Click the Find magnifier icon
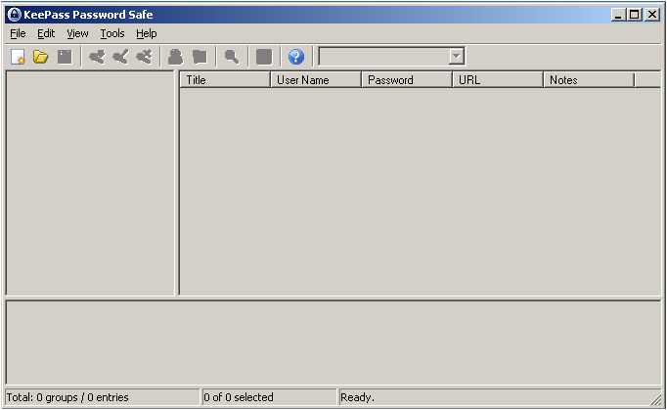The height and width of the screenshot is (410, 667). [x=232, y=57]
